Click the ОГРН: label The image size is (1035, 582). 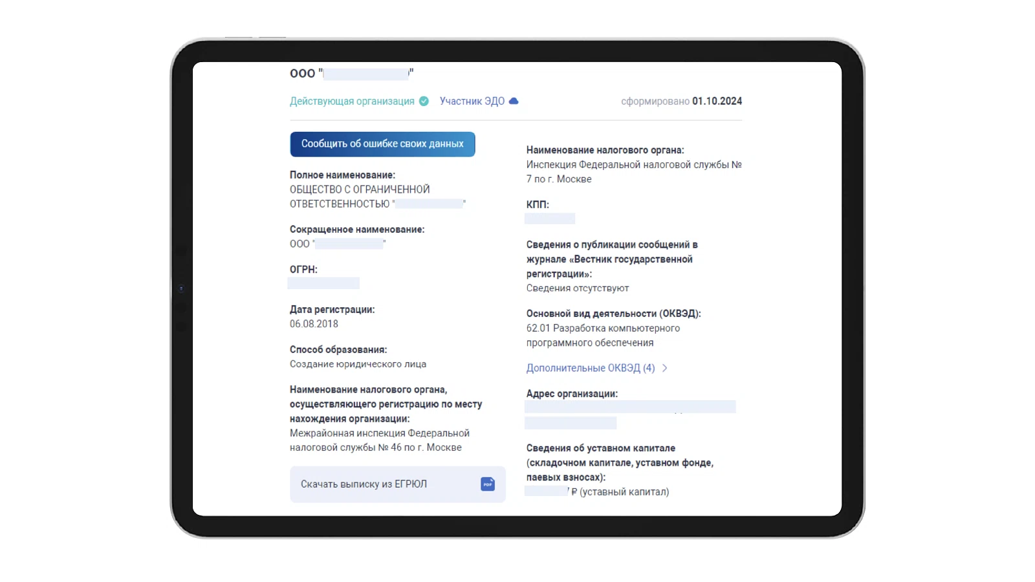pyautogui.click(x=303, y=270)
